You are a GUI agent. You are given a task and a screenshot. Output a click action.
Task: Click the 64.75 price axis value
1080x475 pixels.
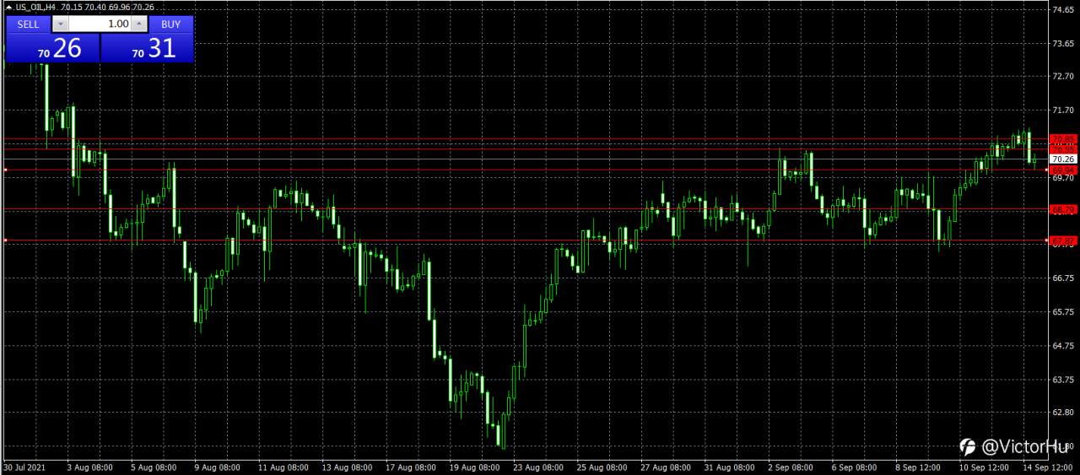(1062, 346)
